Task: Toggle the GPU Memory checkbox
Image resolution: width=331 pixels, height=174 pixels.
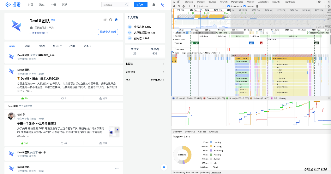Action: point(272,98)
